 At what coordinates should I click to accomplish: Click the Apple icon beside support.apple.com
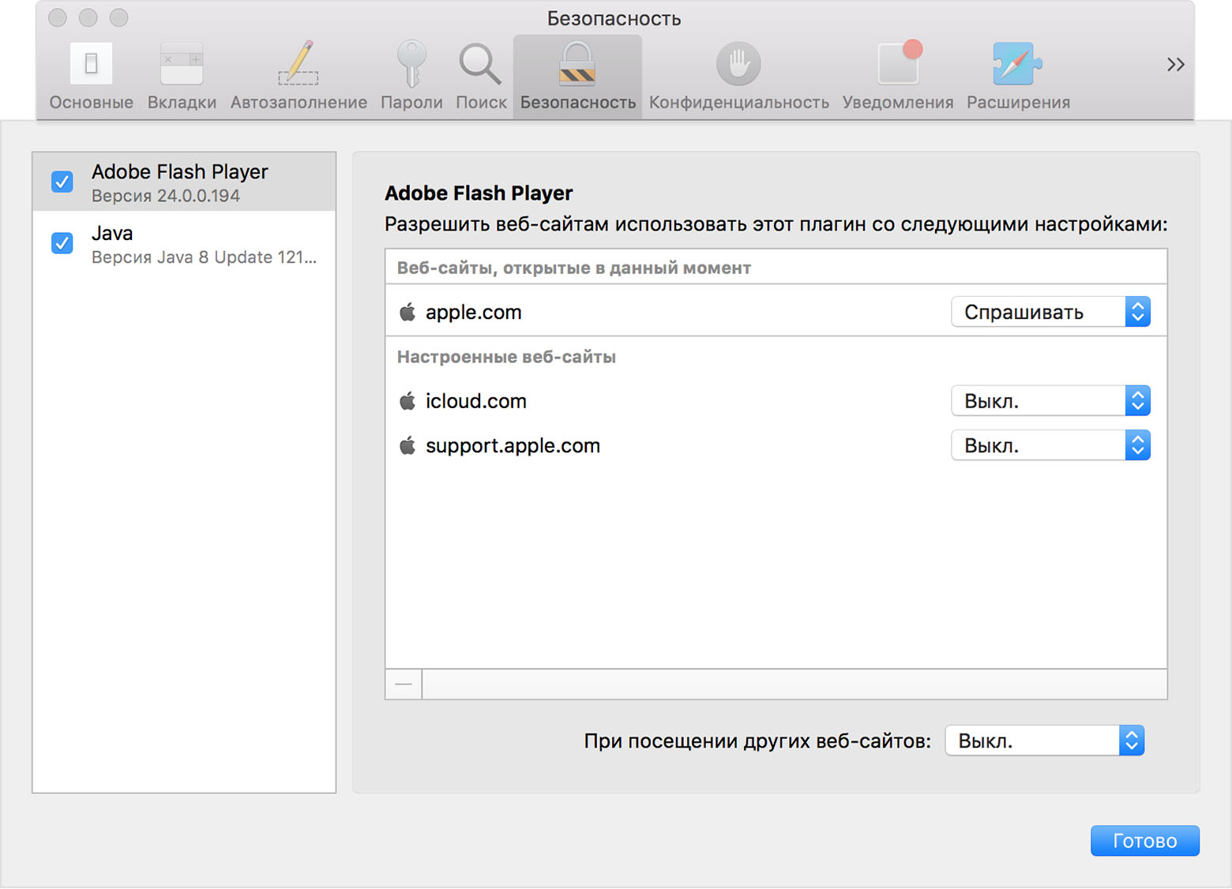click(x=408, y=445)
